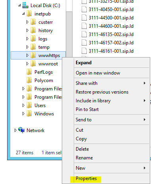Click file icon of 3111-46157-002.sip.ld

pos(84,43)
